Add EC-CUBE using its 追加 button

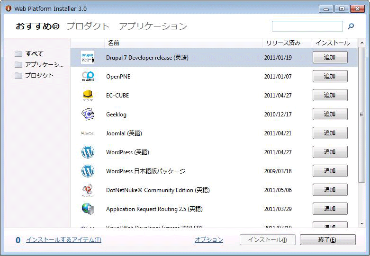[x=330, y=95]
